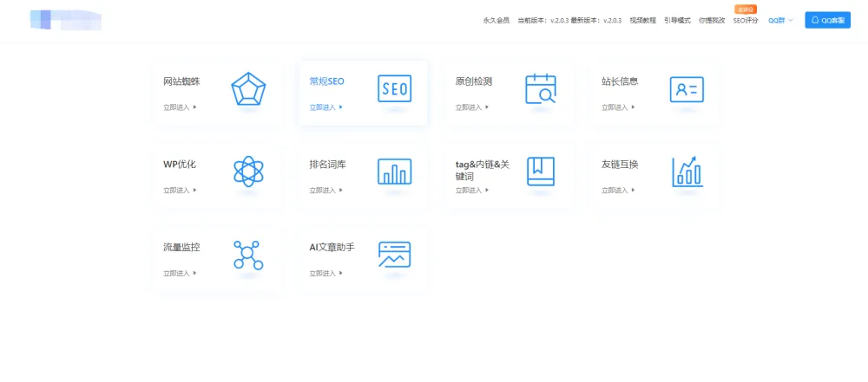The image size is (868, 382).
Task: Open the 常规SEO icon tile
Action: (x=394, y=89)
